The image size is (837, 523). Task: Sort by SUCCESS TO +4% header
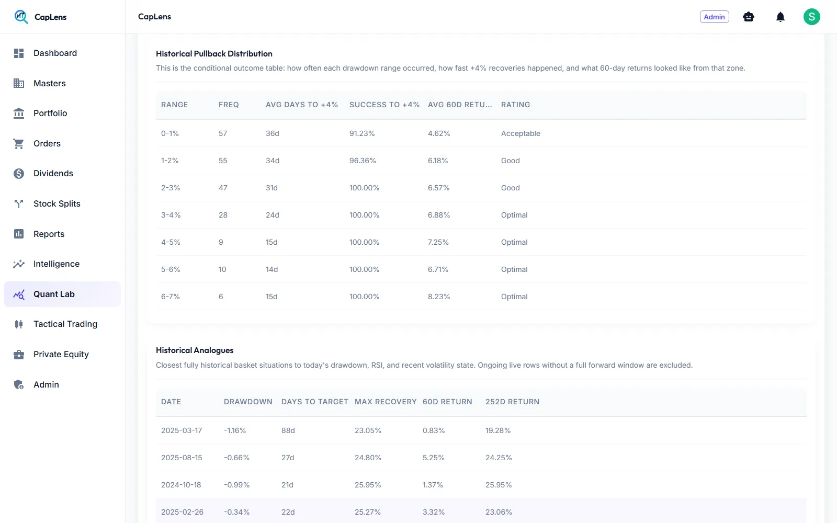click(384, 105)
